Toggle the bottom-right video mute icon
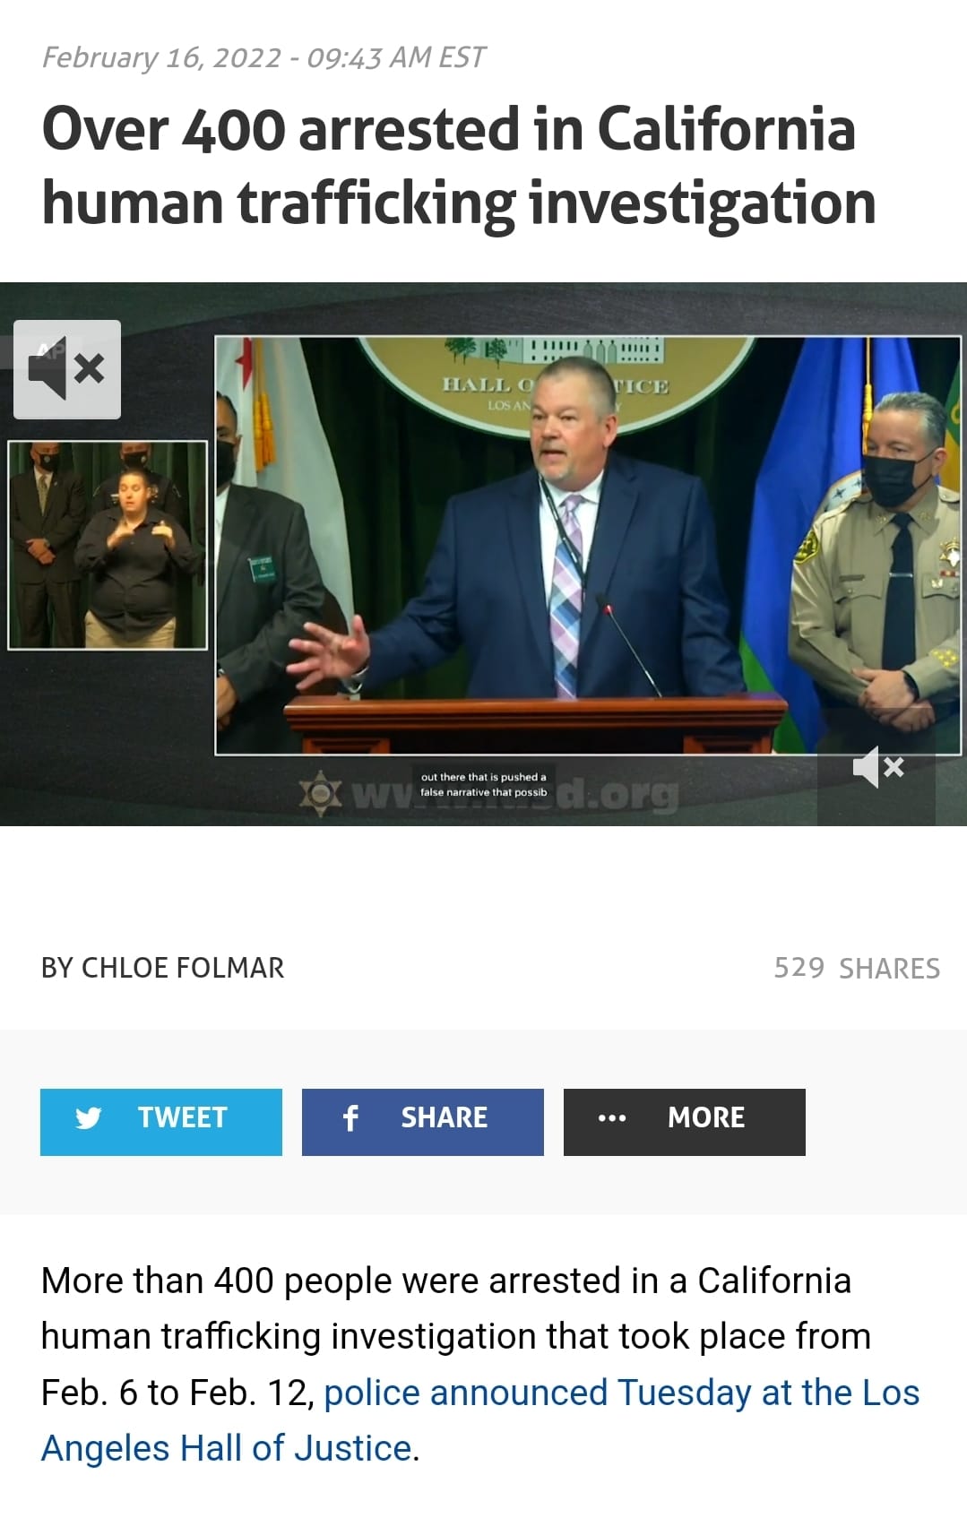This screenshot has width=967, height=1518. point(877,768)
